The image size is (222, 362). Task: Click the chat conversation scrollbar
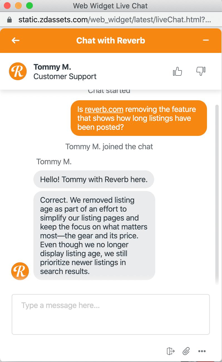(x=217, y=195)
